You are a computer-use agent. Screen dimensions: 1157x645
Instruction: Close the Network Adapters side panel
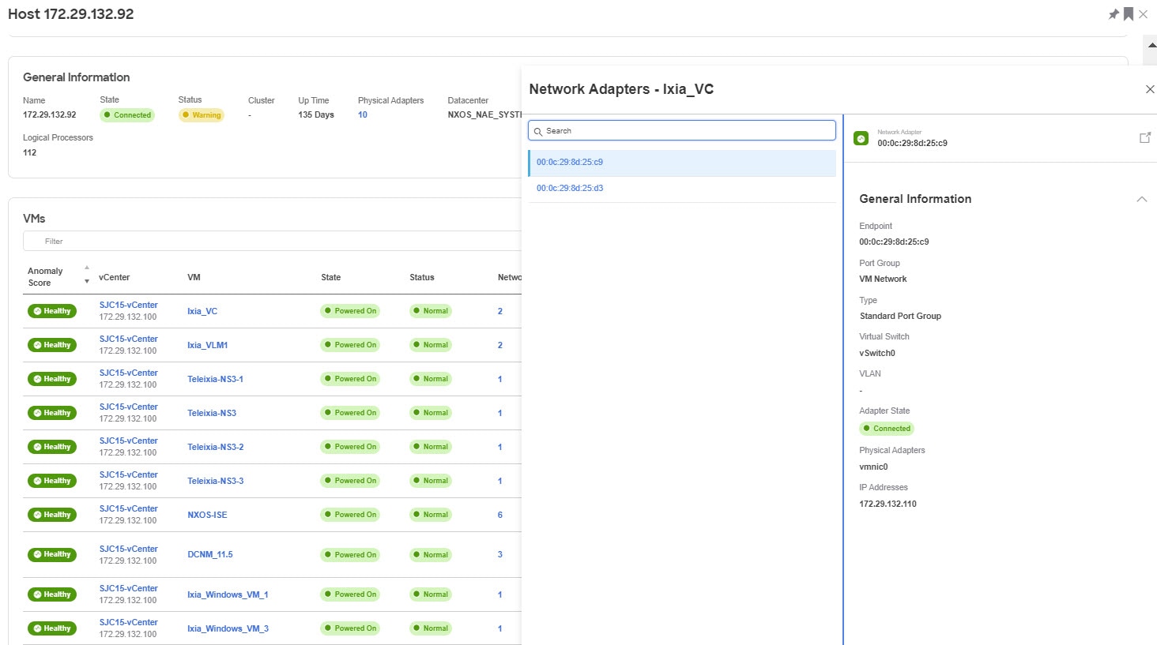[x=1150, y=89]
